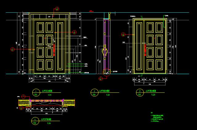Select red callout bubble right of elevation 1 door
Screen dimensions: 197x130
coord(74,32)
